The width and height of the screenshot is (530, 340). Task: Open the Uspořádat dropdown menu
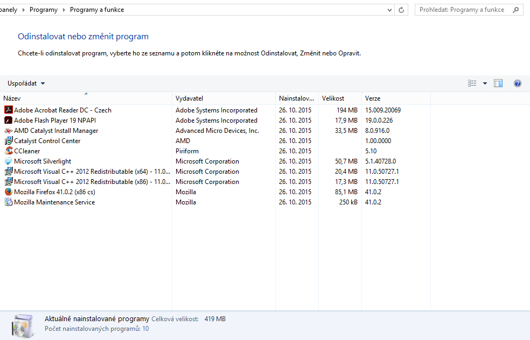[x=26, y=83]
